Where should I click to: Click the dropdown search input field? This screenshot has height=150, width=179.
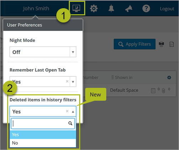[43, 124]
